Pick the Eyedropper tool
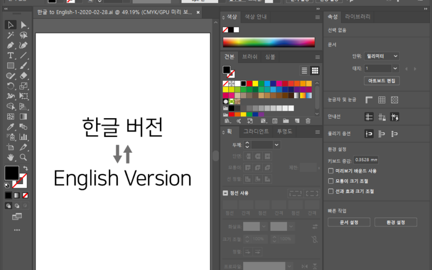The height and width of the screenshot is (270, 432). [x=10, y=127]
